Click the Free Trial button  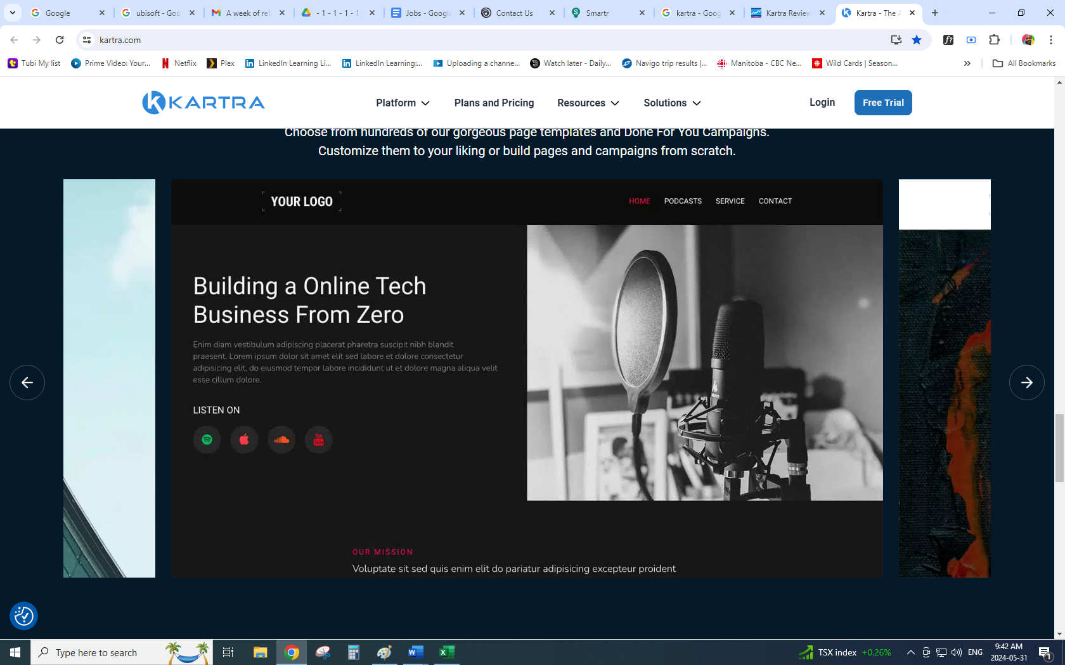coord(882,103)
